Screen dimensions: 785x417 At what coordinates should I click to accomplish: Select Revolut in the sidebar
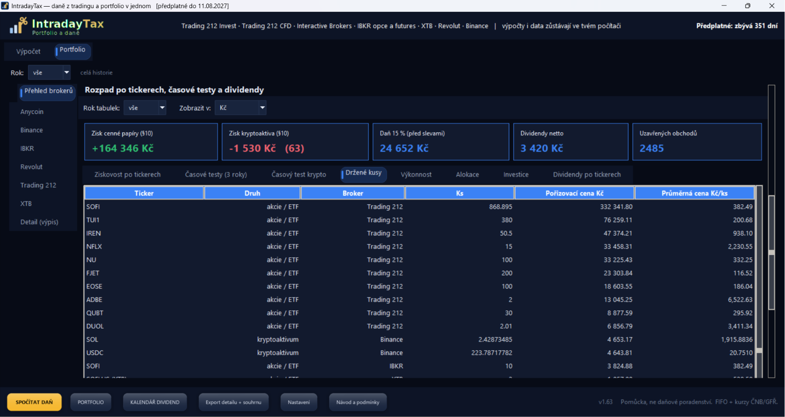click(x=32, y=167)
